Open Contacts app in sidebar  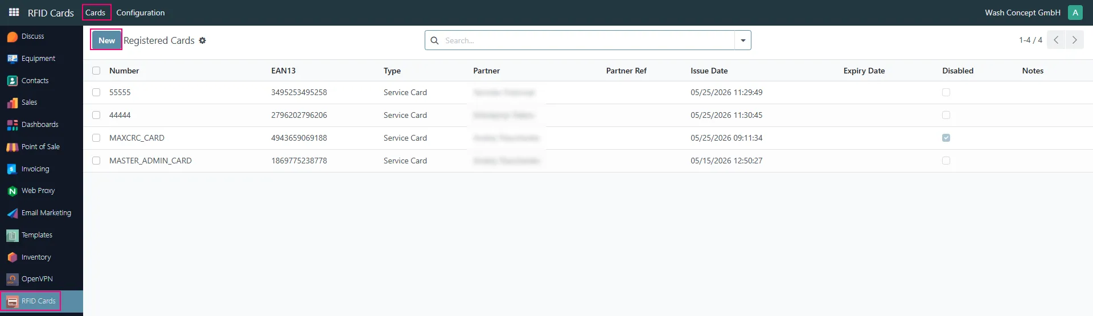tap(42, 81)
